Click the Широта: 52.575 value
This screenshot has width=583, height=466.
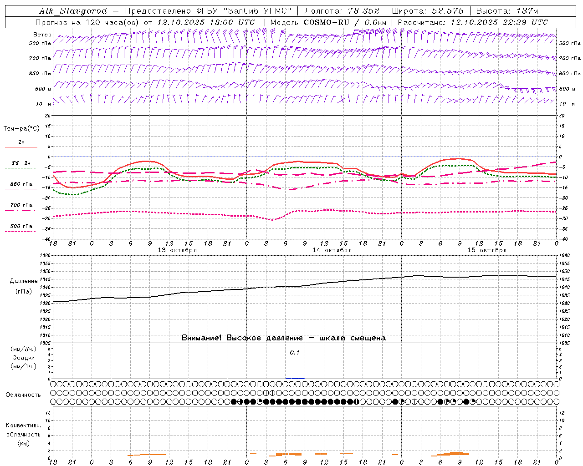coord(428,11)
